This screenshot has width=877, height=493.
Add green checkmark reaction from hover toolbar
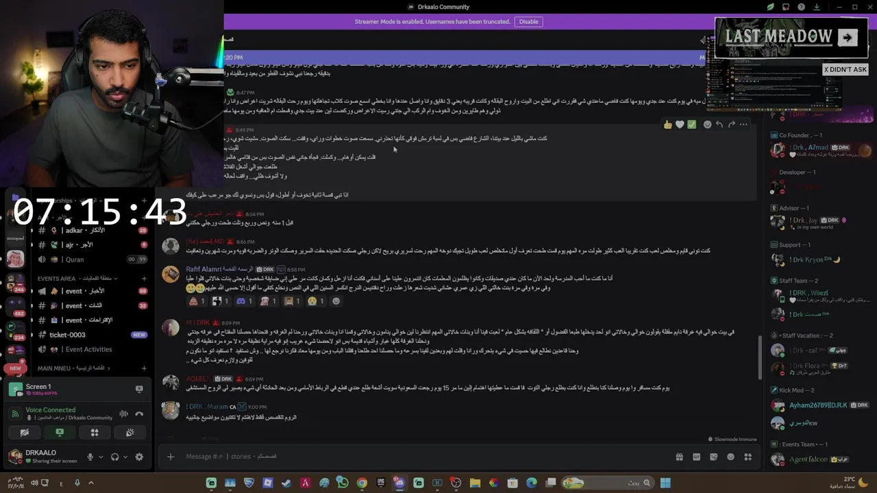click(691, 125)
